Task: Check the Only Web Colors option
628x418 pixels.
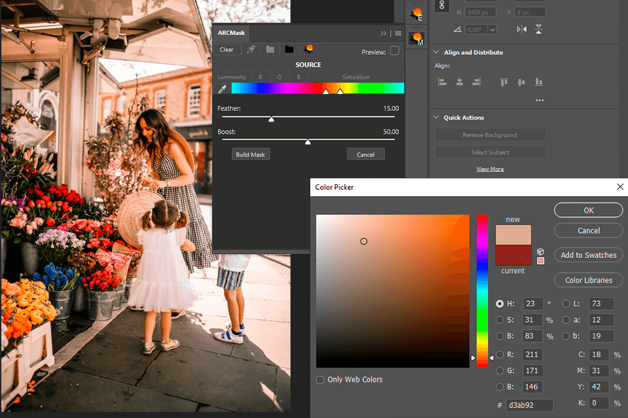Action: 320,379
